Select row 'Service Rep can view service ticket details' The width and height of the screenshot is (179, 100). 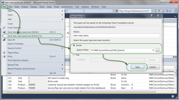click(88, 88)
